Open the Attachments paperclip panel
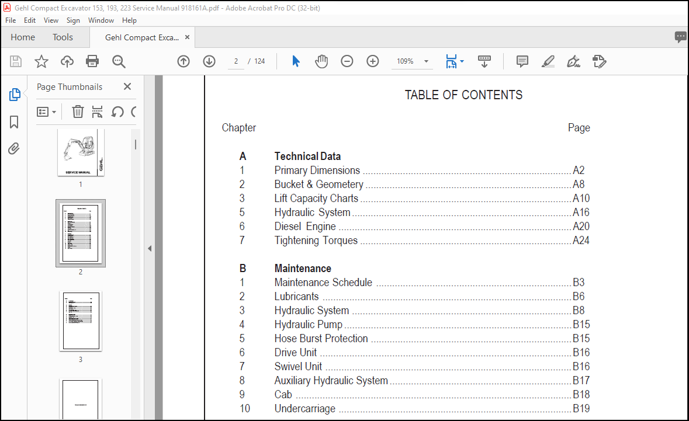The height and width of the screenshot is (421, 689). pos(14,149)
